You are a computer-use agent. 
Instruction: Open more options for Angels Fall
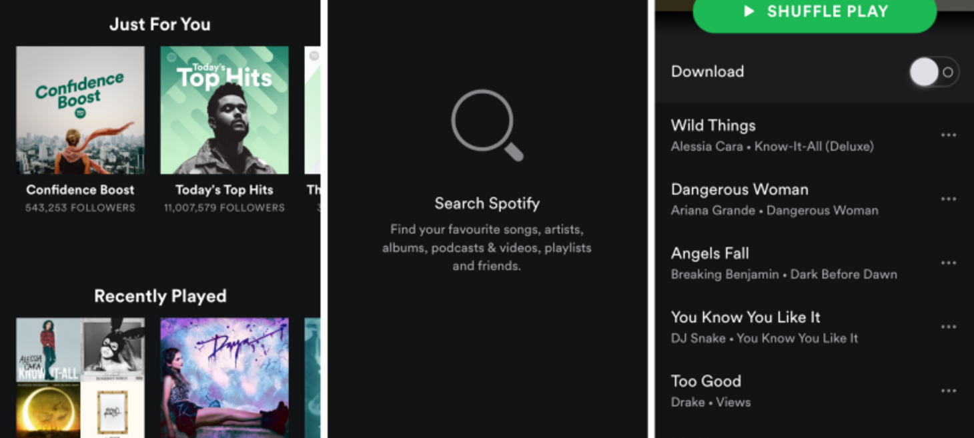pos(949,263)
